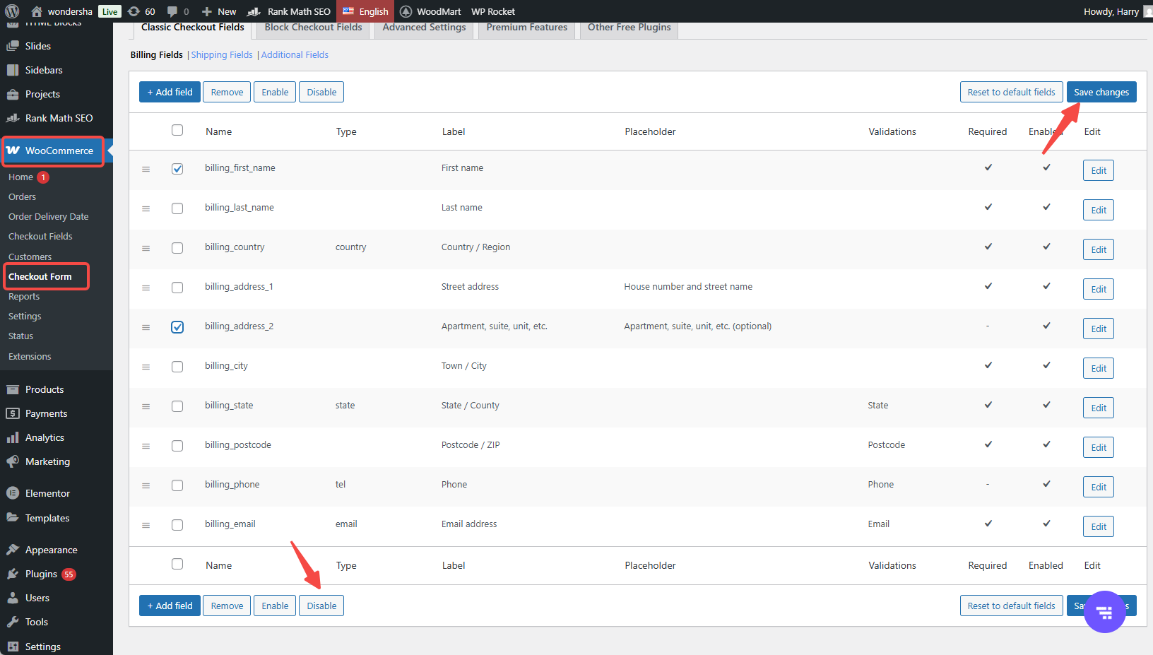The image size is (1153, 655).
Task: Click Edit for billing_email row
Action: [1098, 526]
